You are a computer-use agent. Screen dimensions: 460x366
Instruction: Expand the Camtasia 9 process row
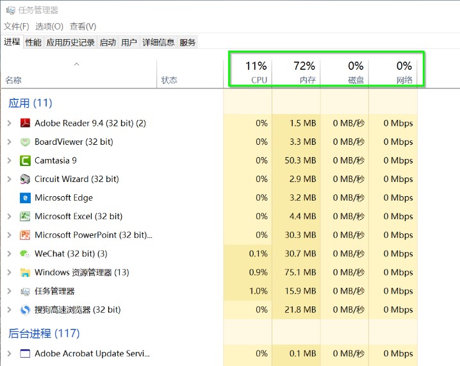pyautogui.click(x=9, y=160)
